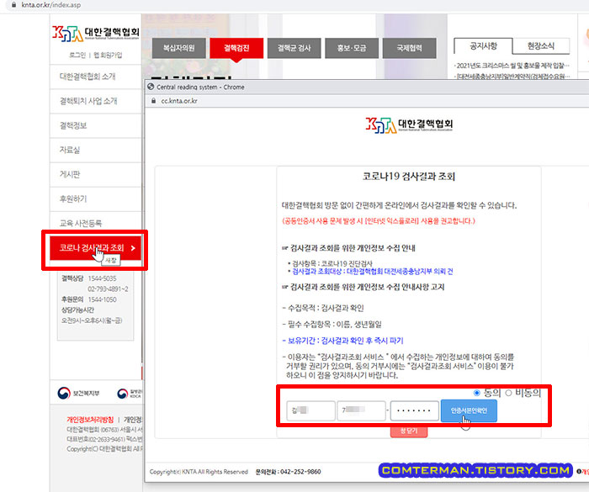Image resolution: width=589 pixels, height=492 pixels.
Task: Click the 결핵상담 1544-5035 phone text
Action: [89, 278]
